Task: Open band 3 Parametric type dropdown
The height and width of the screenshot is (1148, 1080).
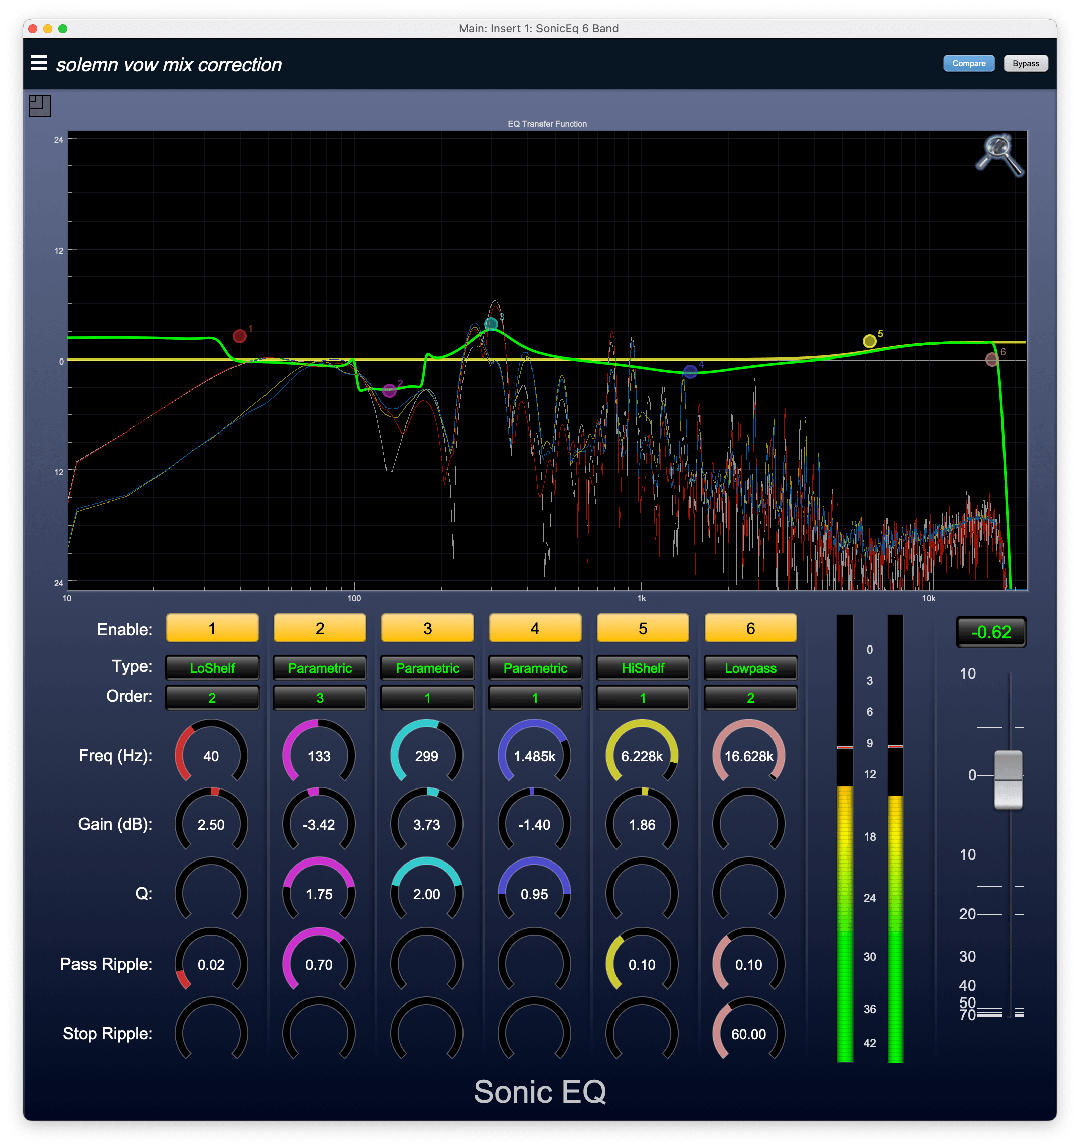Action: coord(427,668)
